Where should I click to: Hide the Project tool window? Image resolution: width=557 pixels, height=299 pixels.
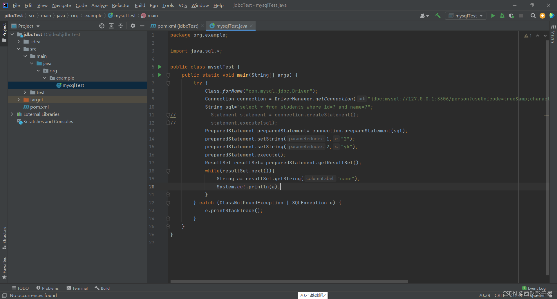(142, 26)
